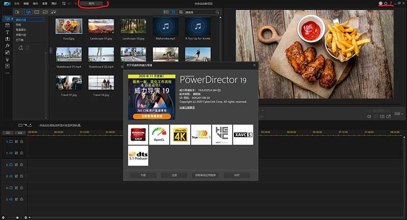Screen dimensions: 407x220
Task: Select 色板 folder in library tree
Action: (x=18, y=25)
